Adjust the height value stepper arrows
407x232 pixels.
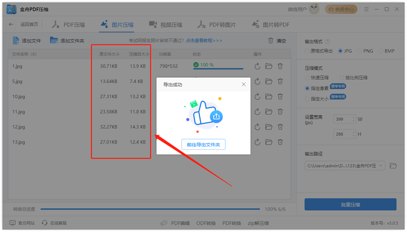353,134
